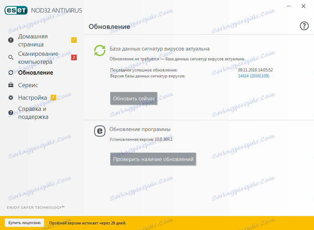
Task: Click the yellow badge 2 on Домашняя страница
Action: 74,40
